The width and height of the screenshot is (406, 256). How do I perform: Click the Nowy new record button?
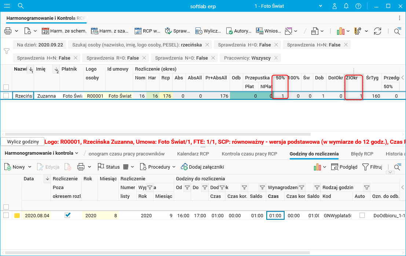[15, 167]
